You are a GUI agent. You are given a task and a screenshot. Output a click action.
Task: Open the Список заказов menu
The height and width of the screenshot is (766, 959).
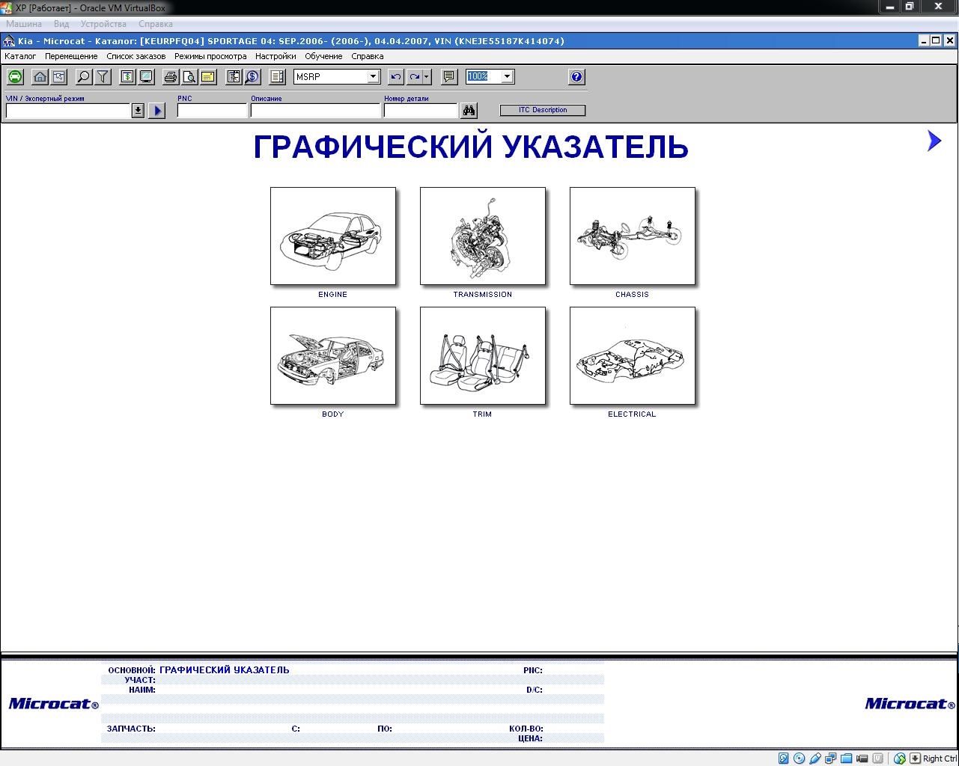(136, 56)
